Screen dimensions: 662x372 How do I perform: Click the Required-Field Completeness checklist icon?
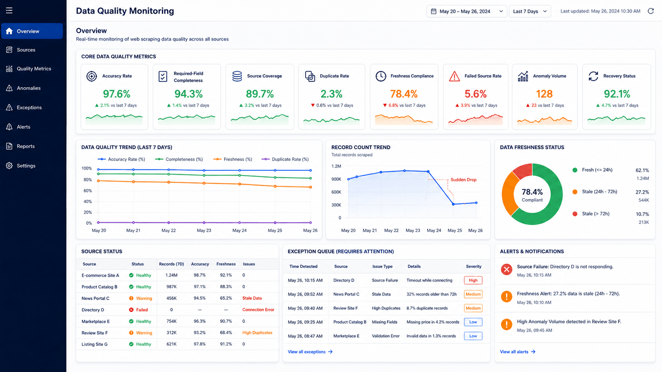pyautogui.click(x=163, y=76)
